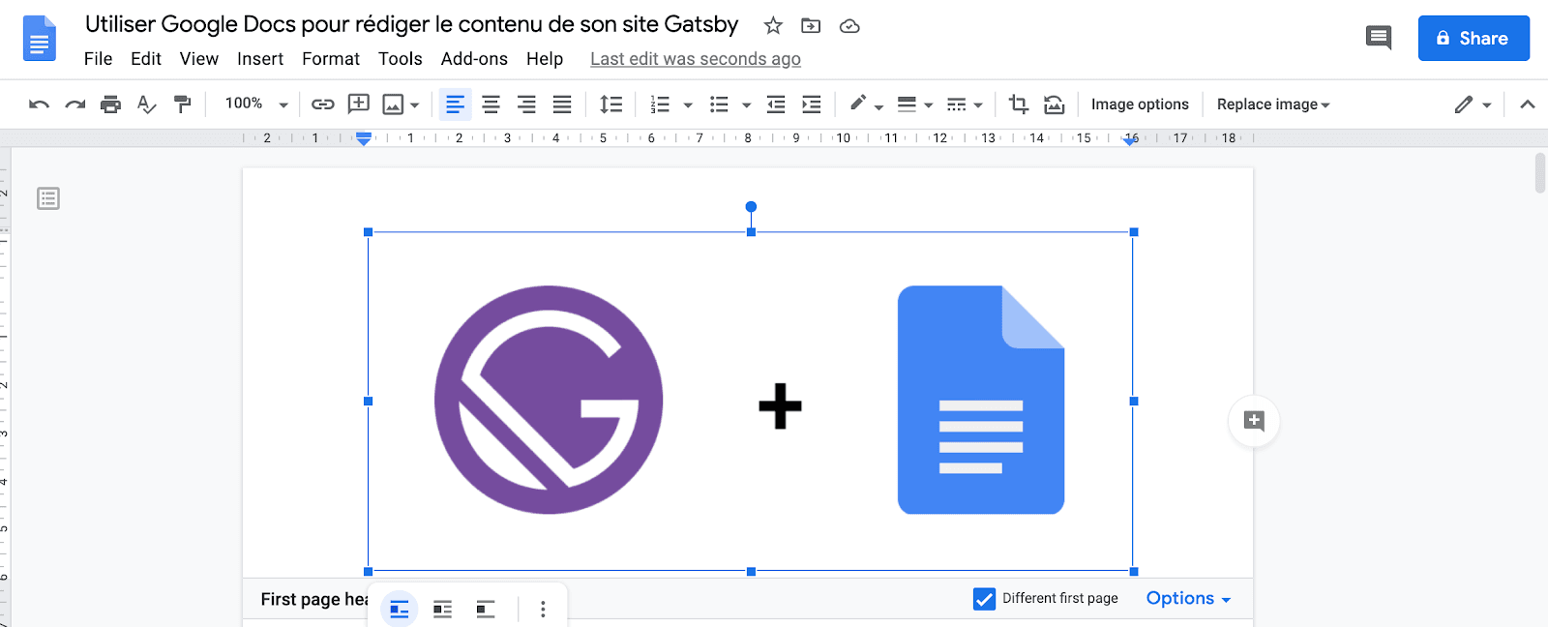Click the document title field

point(412,24)
